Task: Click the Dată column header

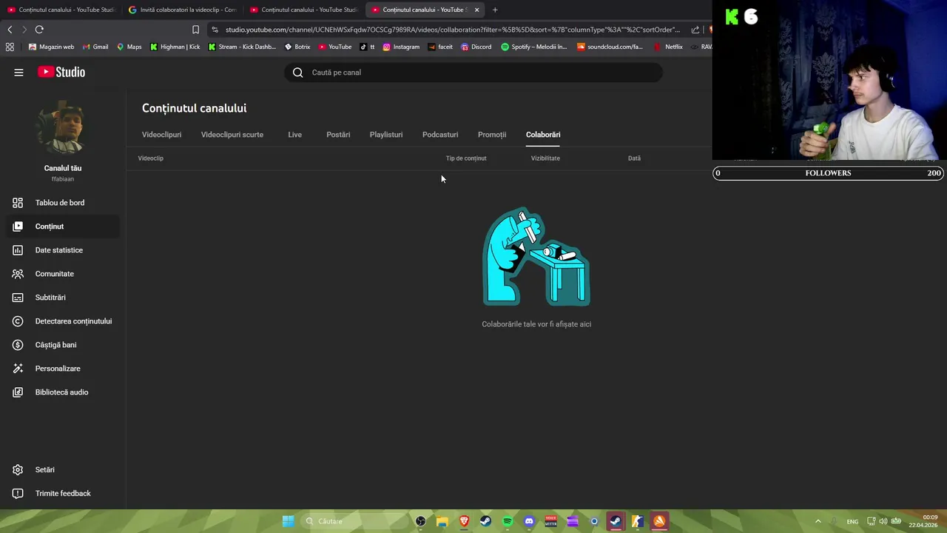Action: tap(634, 158)
